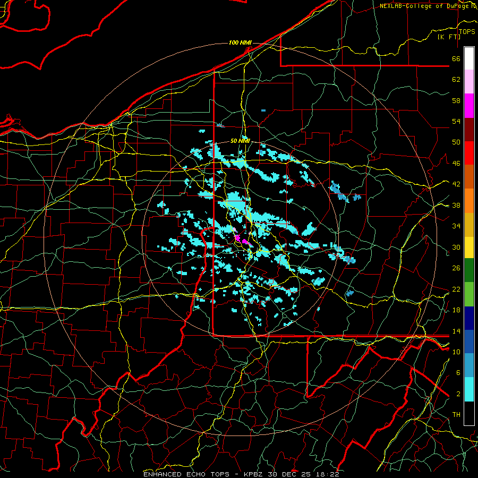Click the '30 DEC 25' date text
Screen dimensions: 478x478
click(289, 474)
